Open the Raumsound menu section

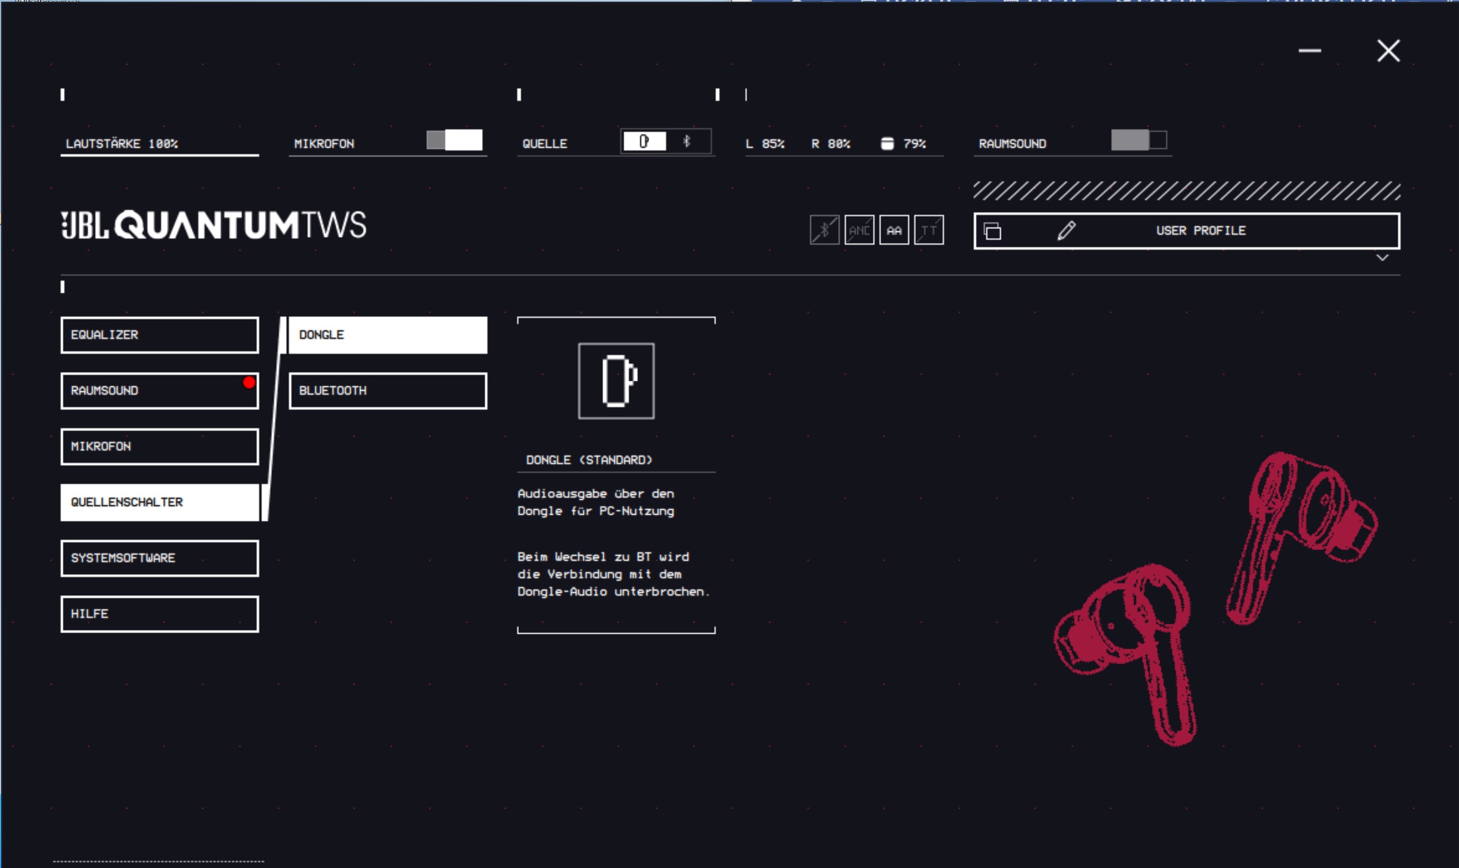point(159,391)
